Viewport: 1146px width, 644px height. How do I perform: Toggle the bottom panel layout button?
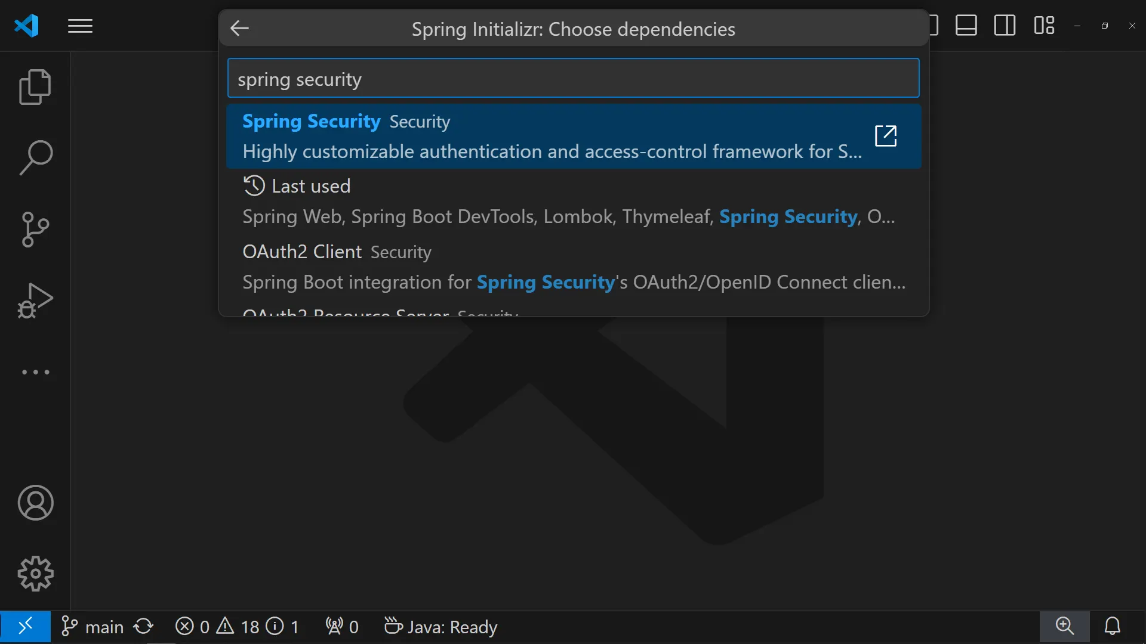point(966,26)
